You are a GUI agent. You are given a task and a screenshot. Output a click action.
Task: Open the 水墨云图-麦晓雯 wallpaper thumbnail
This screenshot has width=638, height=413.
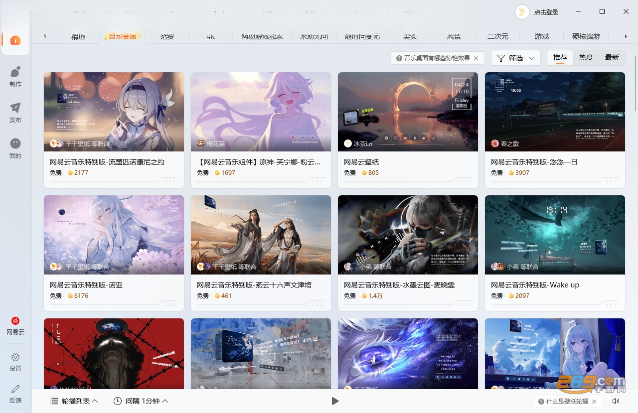coord(408,235)
